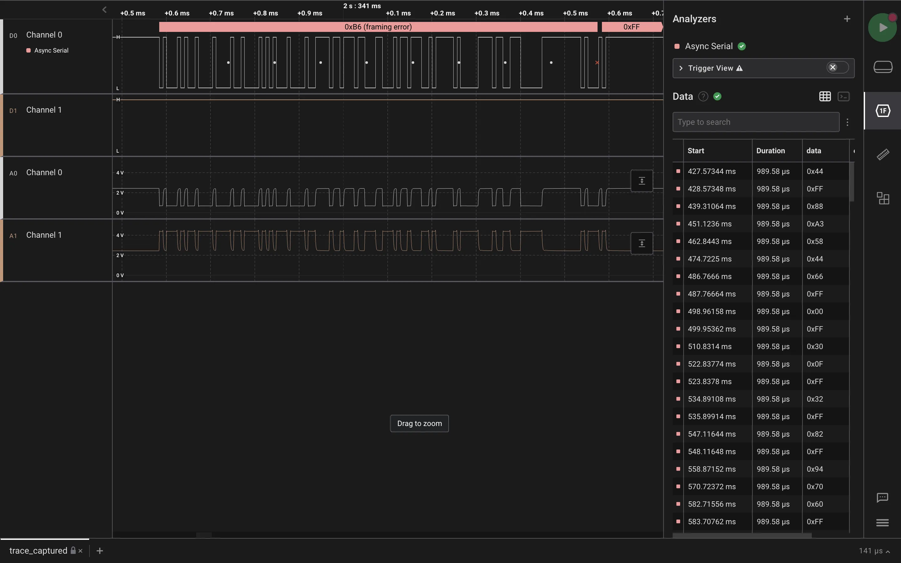The height and width of the screenshot is (563, 901).
Task: Click the Async Serial red color square
Action: click(x=677, y=46)
